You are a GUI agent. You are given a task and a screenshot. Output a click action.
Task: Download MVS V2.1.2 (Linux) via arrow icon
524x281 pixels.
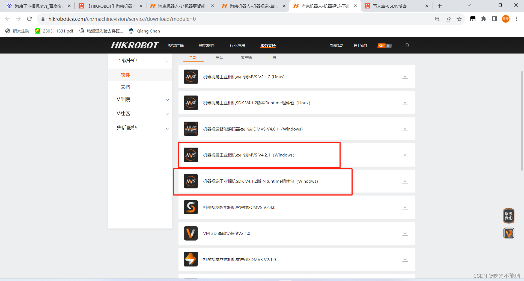pyautogui.click(x=405, y=77)
